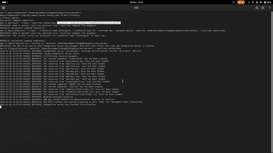Image resolution: width=273 pixels, height=153 pixels.
Task: Open the terminal search tool
Action: click(x=257, y=8)
